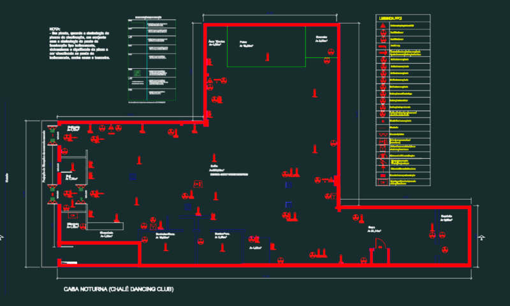
Task: Select the solid red rectangle symbol in the legend
Action: coord(383,175)
